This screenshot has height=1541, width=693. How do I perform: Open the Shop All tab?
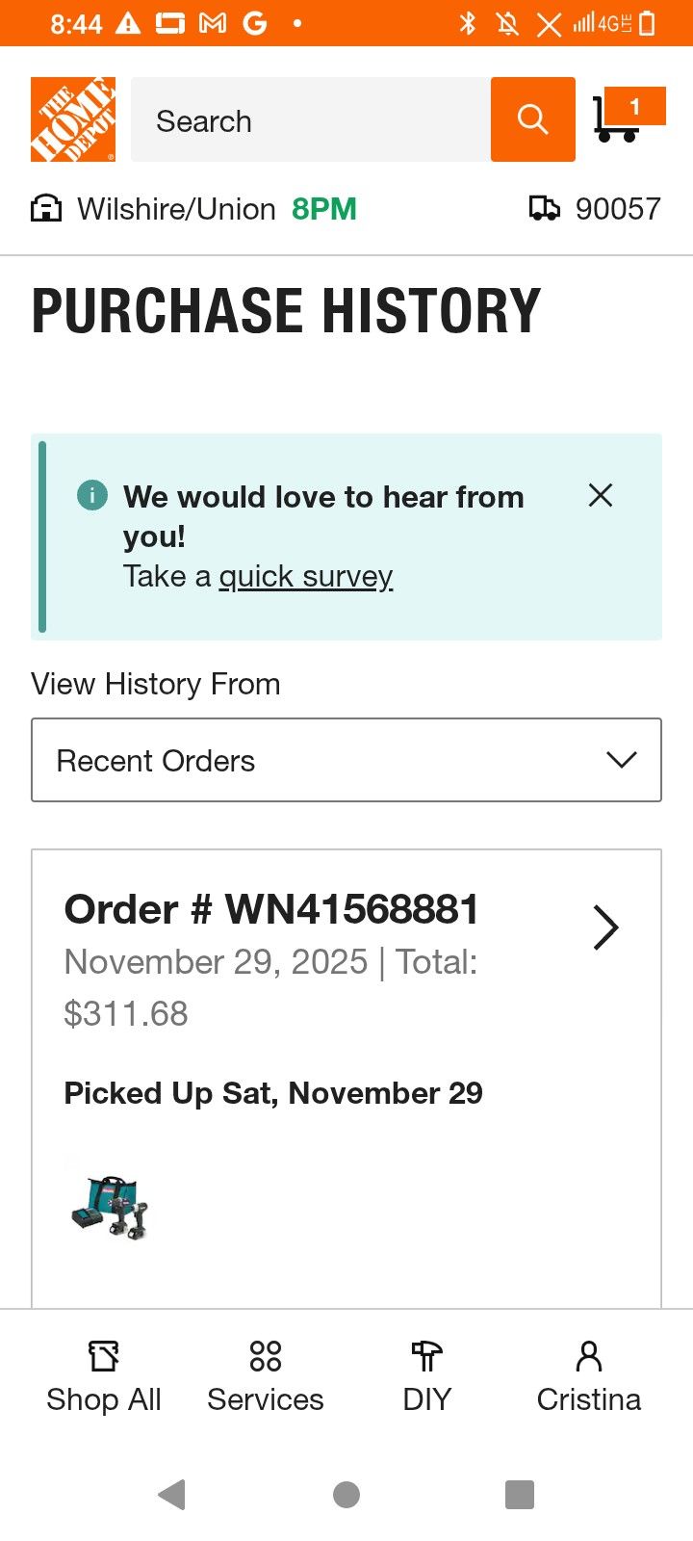point(104,1377)
